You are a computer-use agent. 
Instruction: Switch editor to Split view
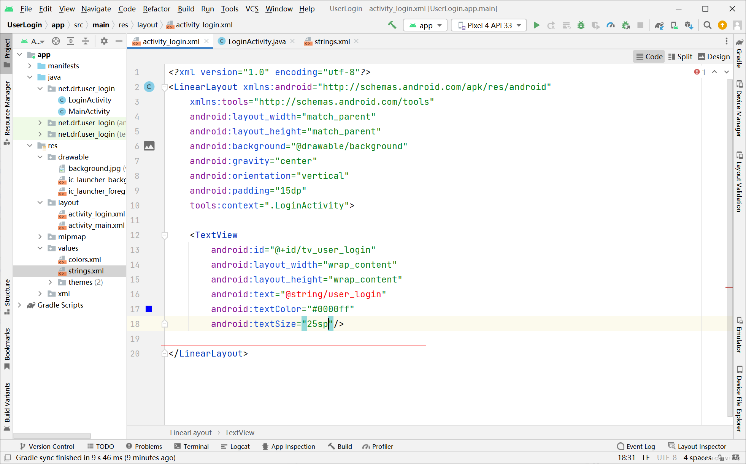pos(680,57)
